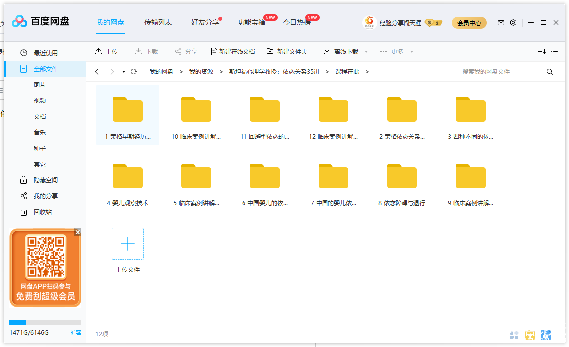The image size is (569, 347).
Task: Open the 会员中心 button
Action: [x=469, y=23]
